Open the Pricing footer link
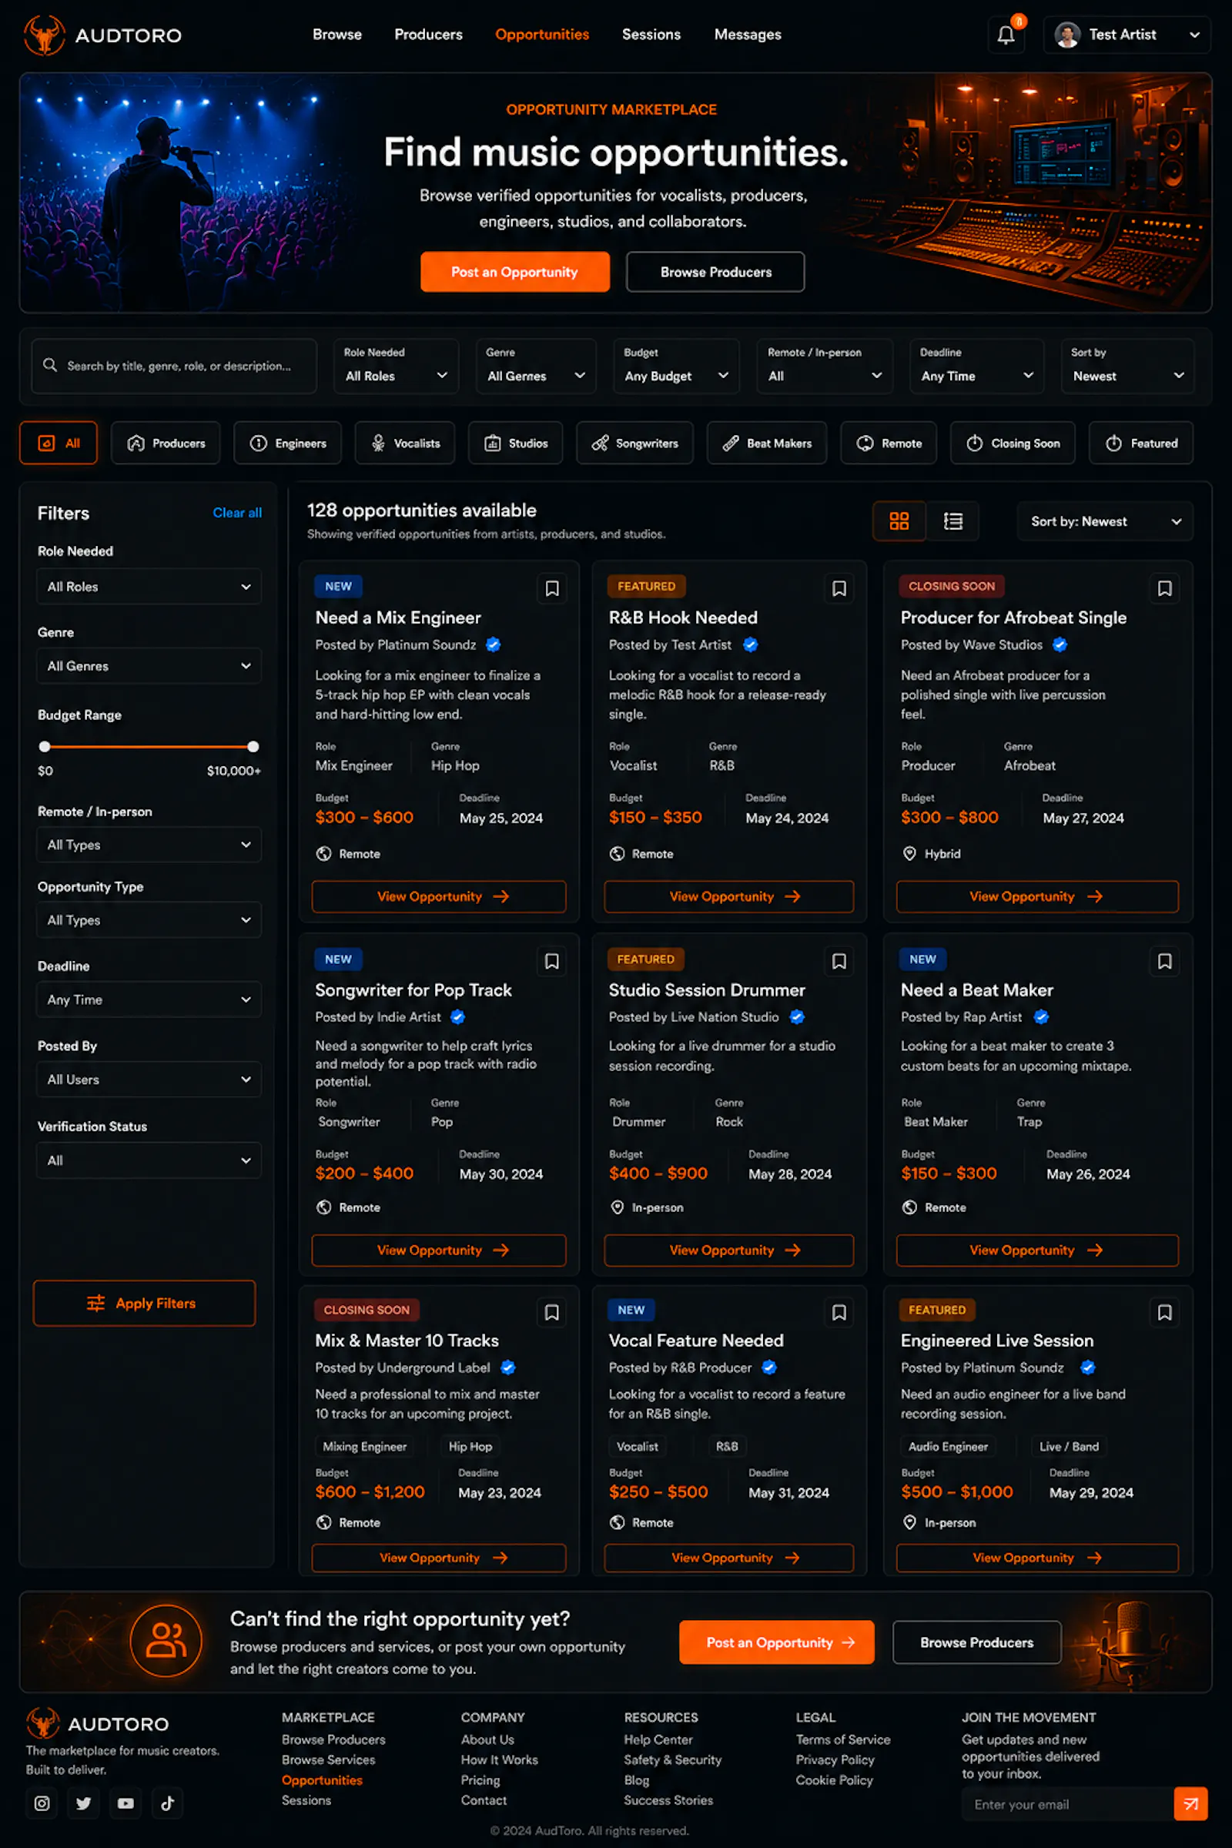The height and width of the screenshot is (1848, 1232). pos(480,1779)
